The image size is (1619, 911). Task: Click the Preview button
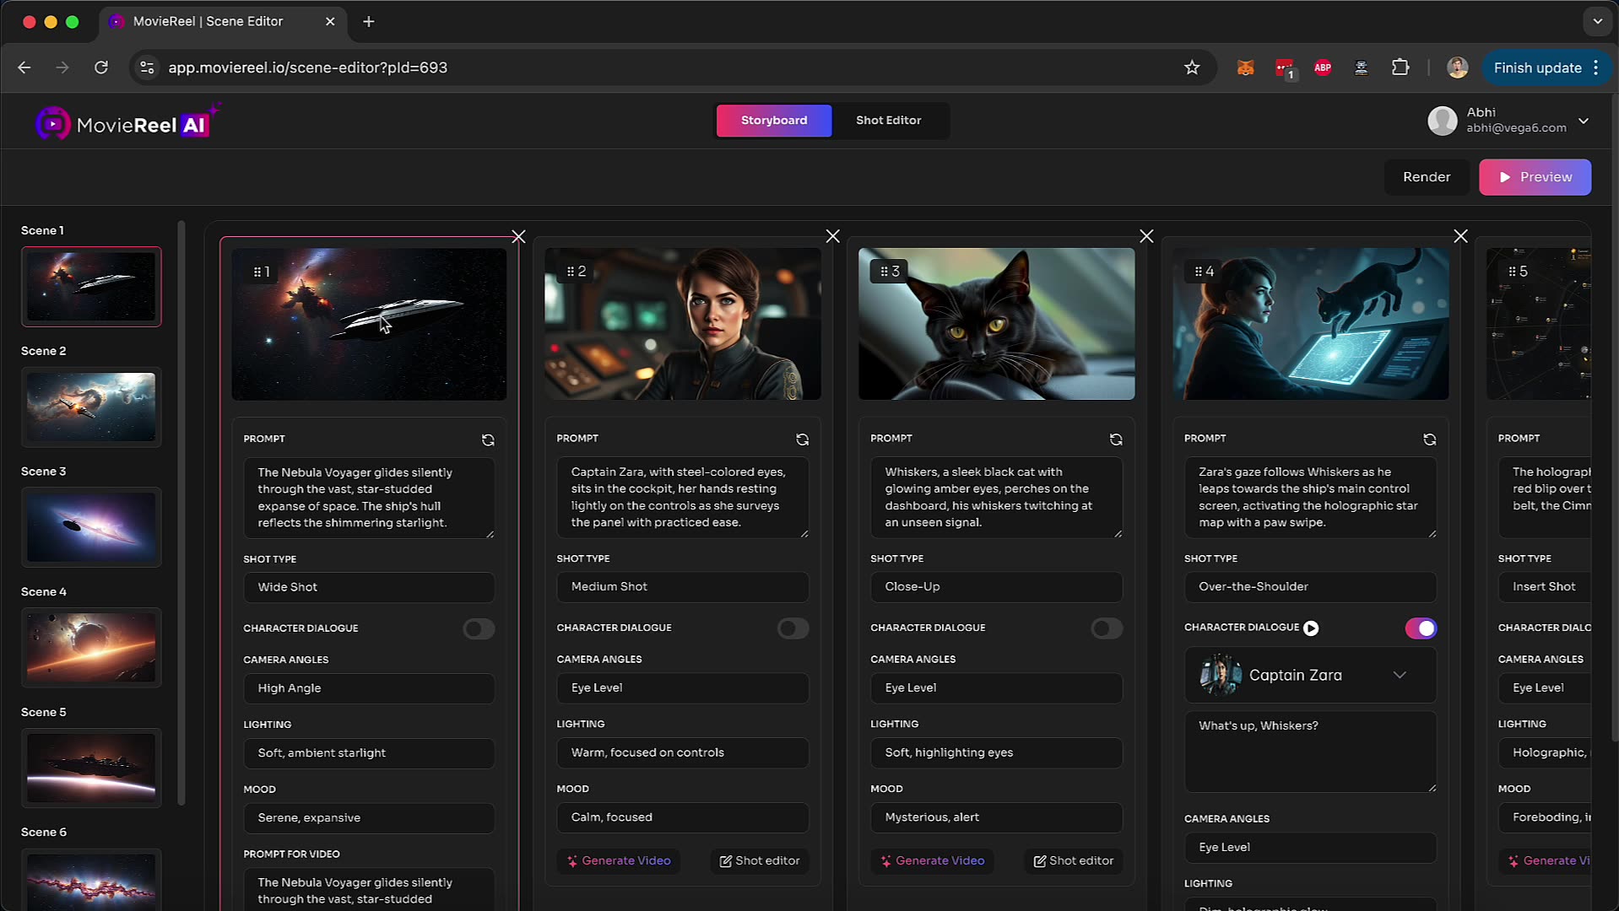[x=1535, y=177]
